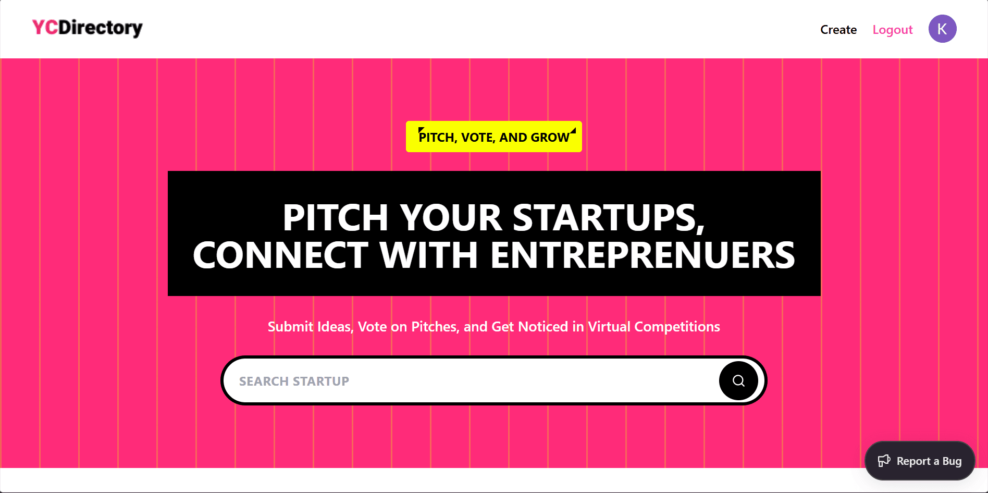This screenshot has height=493, width=988.
Task: Click the Connect With Entreprenuers heading line
Action: pos(493,255)
